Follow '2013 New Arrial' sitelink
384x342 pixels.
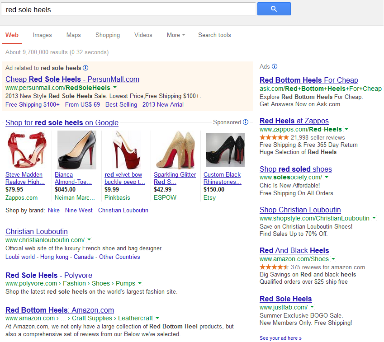(163, 104)
